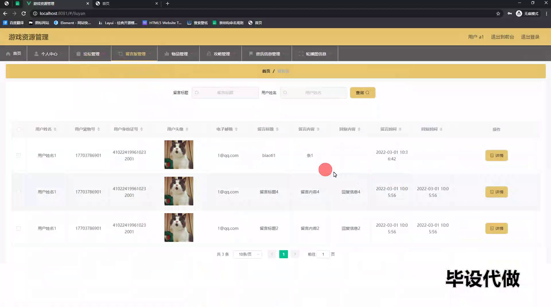Open 详情 for the 留言标题2 row
This screenshot has width=551, height=307.
pyautogui.click(x=496, y=228)
